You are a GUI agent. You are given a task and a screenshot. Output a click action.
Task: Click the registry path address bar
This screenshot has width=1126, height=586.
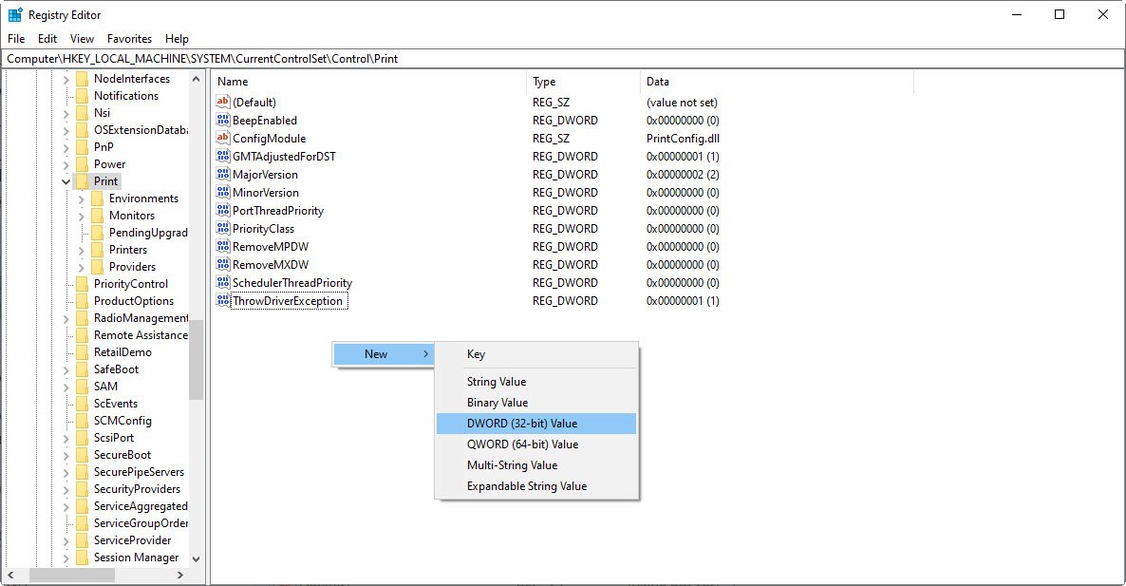point(562,59)
